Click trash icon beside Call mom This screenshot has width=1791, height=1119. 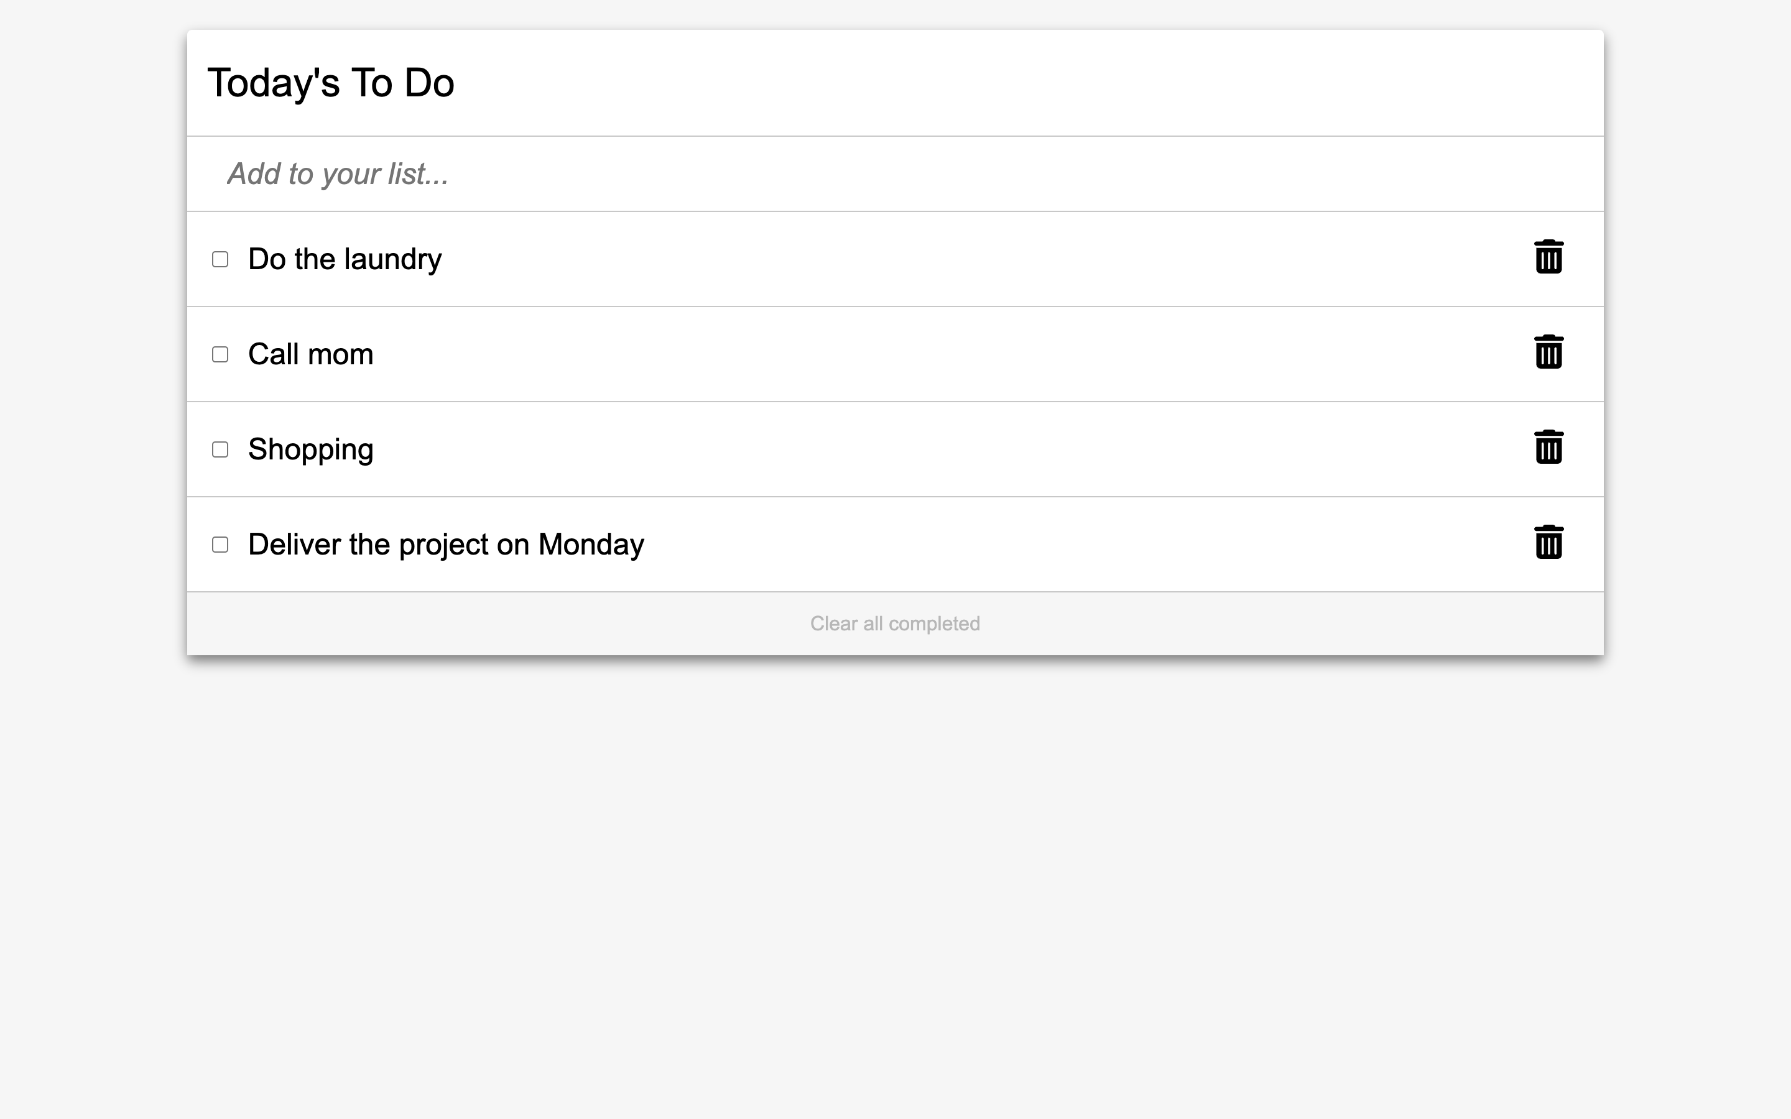click(1548, 352)
